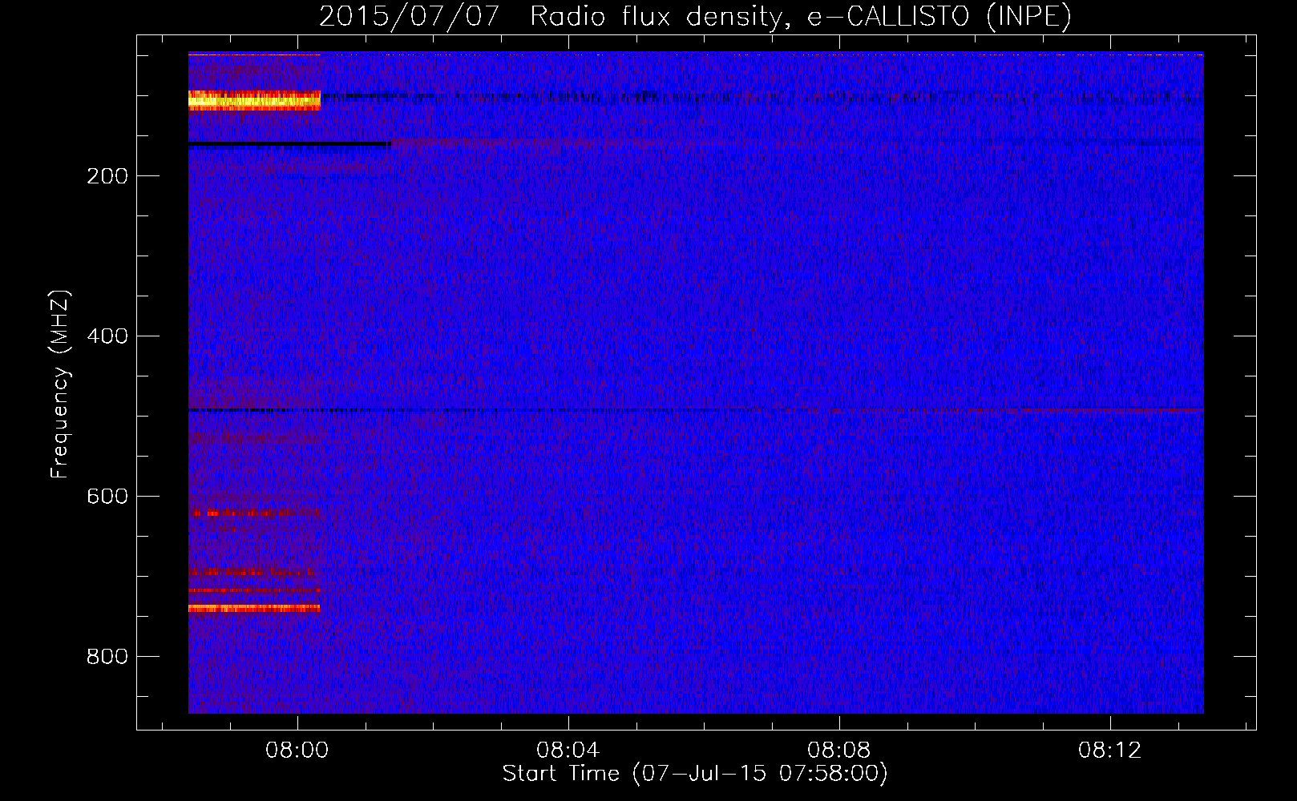Select the 800 MHz frequency label
This screenshot has height=801, width=1297.
pyautogui.click(x=107, y=657)
